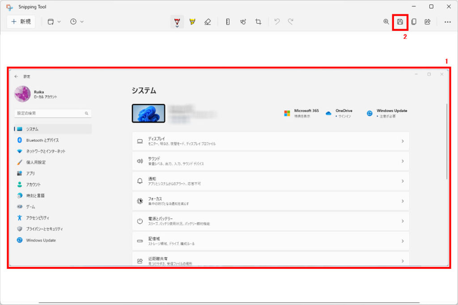Choose the eraser tool
The image size is (458, 305).
click(x=207, y=21)
